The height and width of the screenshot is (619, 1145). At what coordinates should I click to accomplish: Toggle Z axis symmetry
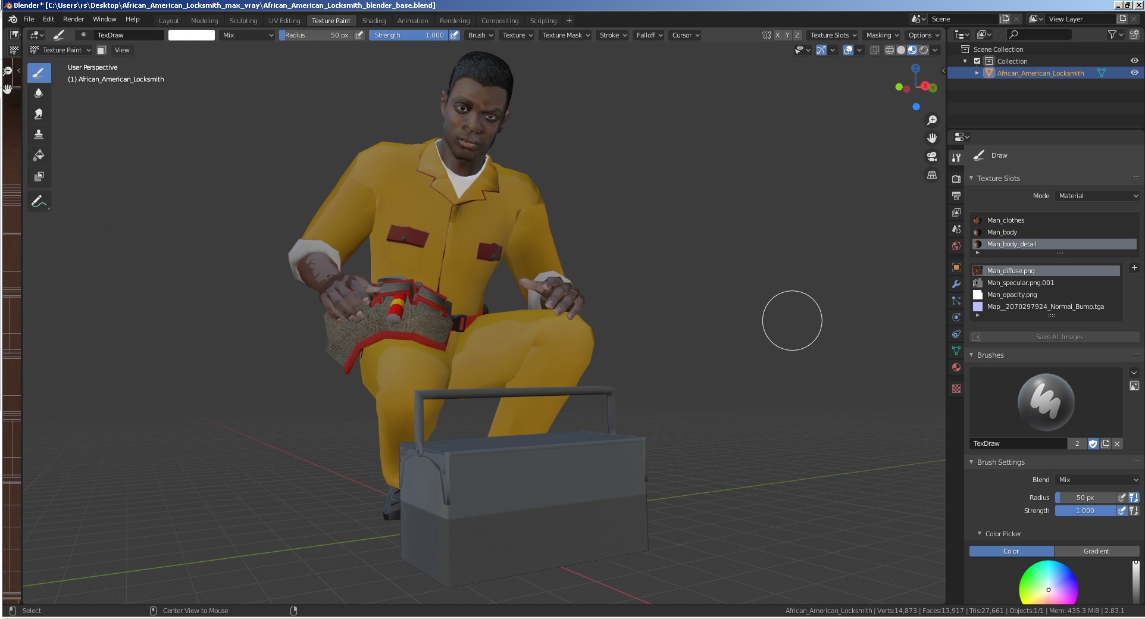(797, 35)
